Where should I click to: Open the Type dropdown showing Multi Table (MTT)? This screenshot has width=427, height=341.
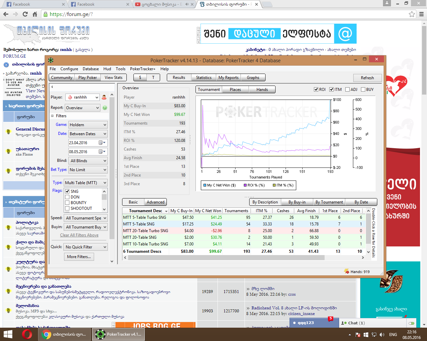click(86, 183)
